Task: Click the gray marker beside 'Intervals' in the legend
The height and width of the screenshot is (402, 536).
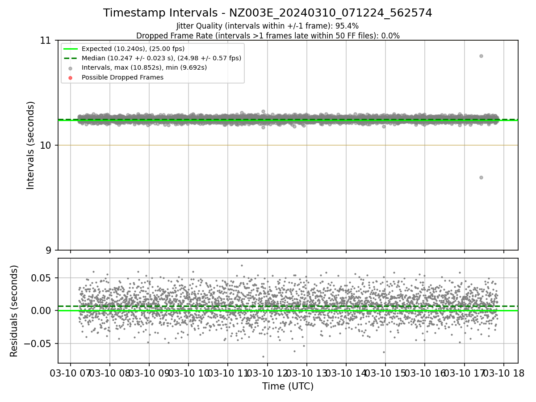Action: click(71, 68)
